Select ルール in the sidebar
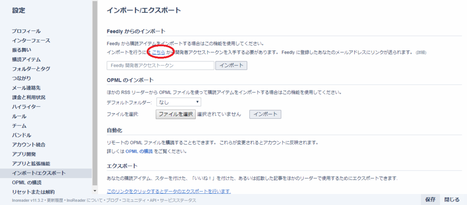This screenshot has width=467, height=205. click(19, 116)
